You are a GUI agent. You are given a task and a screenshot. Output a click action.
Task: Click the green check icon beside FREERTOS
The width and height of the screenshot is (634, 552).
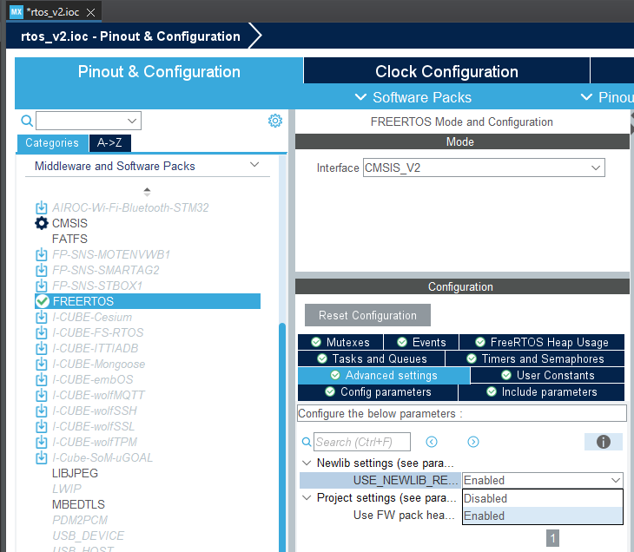point(42,301)
